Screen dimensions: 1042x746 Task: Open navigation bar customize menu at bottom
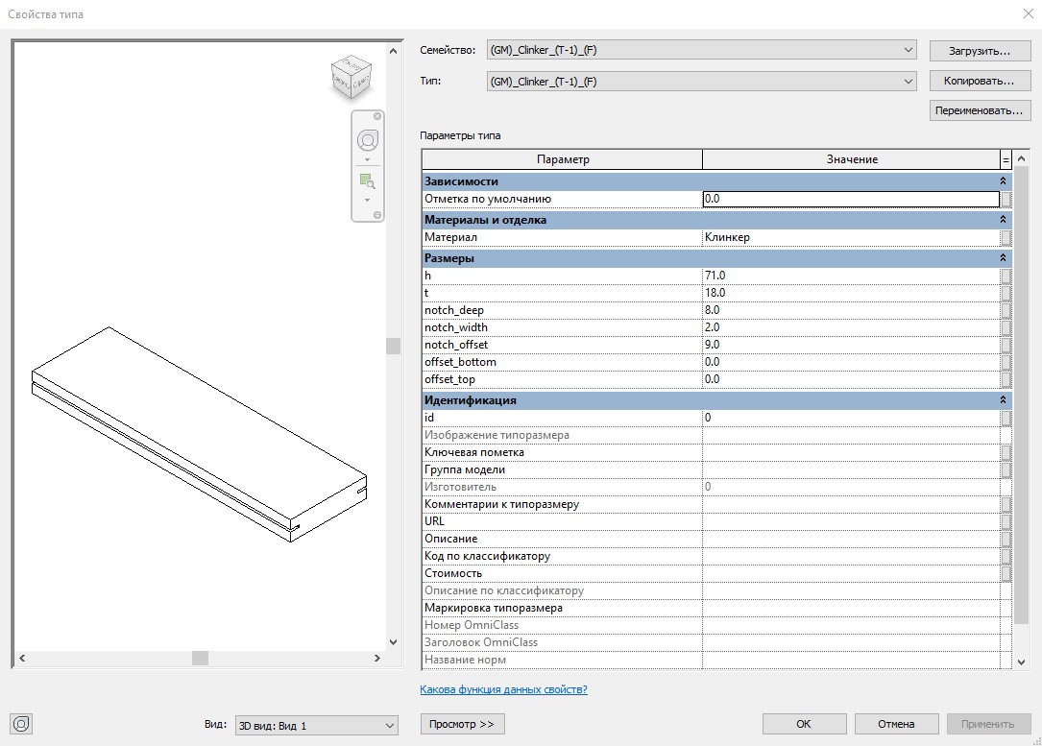pos(377,215)
